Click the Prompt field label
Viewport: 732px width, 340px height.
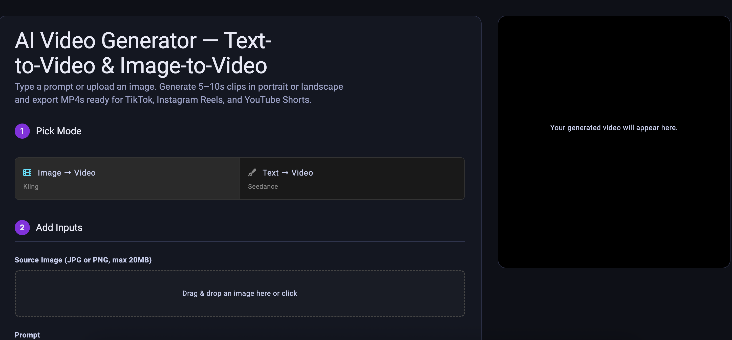point(27,335)
